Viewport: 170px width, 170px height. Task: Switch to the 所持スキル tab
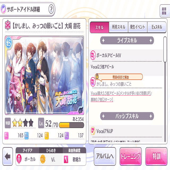click(118, 27)
